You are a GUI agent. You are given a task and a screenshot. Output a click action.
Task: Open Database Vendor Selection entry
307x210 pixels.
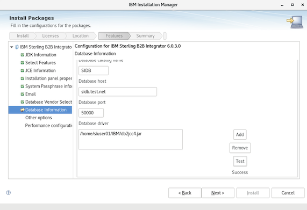click(48, 102)
